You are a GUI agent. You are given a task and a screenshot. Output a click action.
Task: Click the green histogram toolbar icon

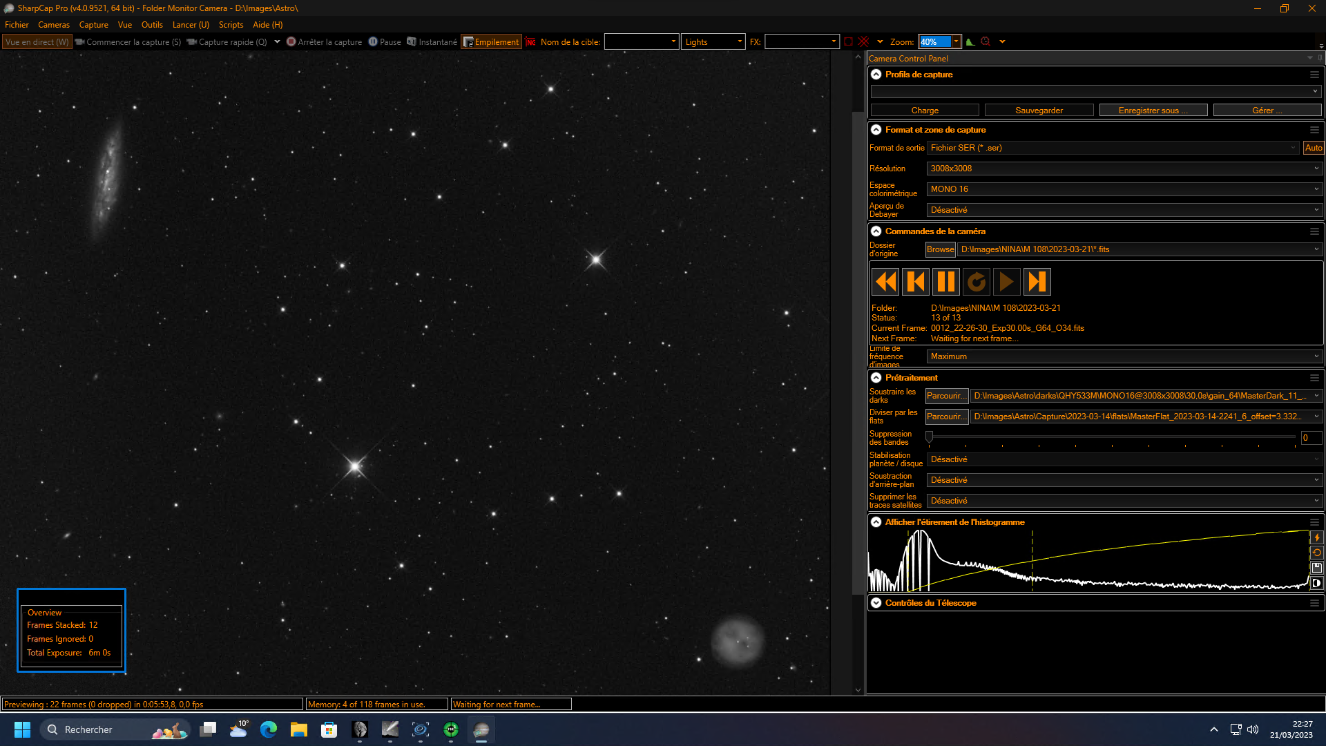click(970, 42)
